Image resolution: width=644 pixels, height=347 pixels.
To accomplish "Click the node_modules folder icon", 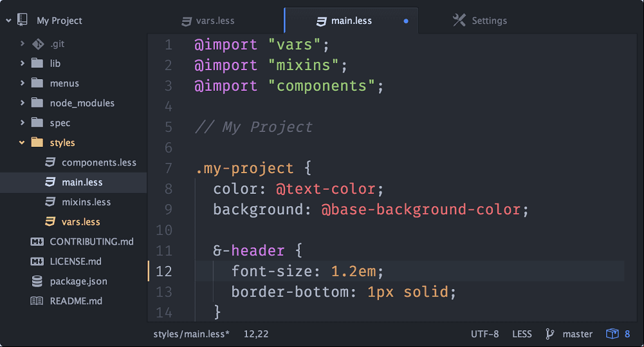I will tap(37, 102).
